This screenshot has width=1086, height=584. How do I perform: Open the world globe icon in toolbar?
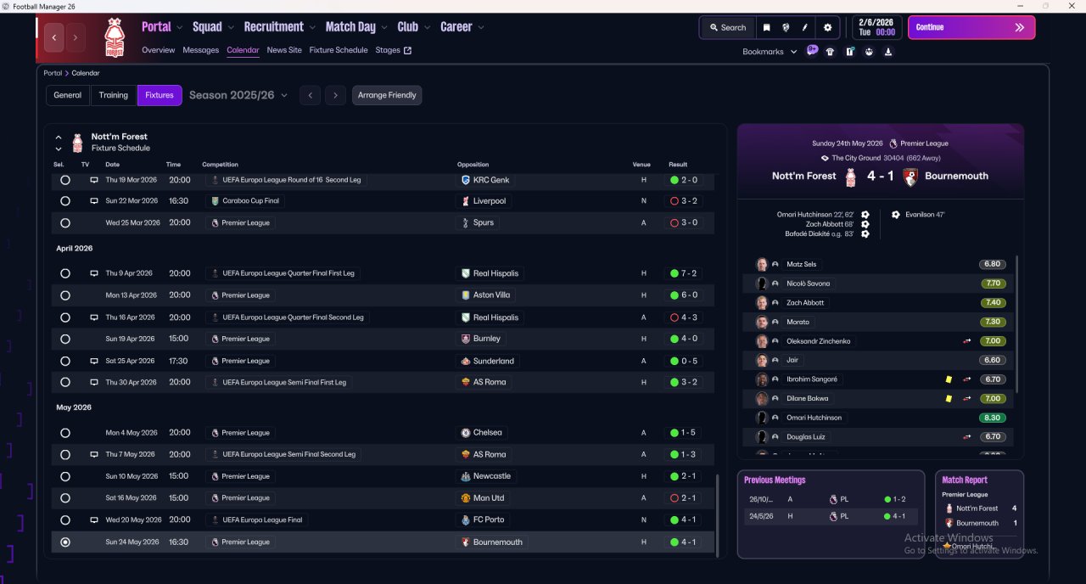tap(786, 27)
